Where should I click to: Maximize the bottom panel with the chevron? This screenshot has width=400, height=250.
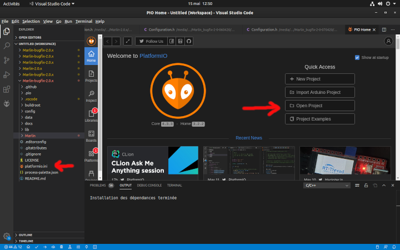(x=384, y=186)
